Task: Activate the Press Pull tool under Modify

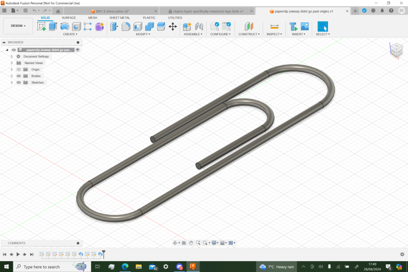Action: click(113, 26)
